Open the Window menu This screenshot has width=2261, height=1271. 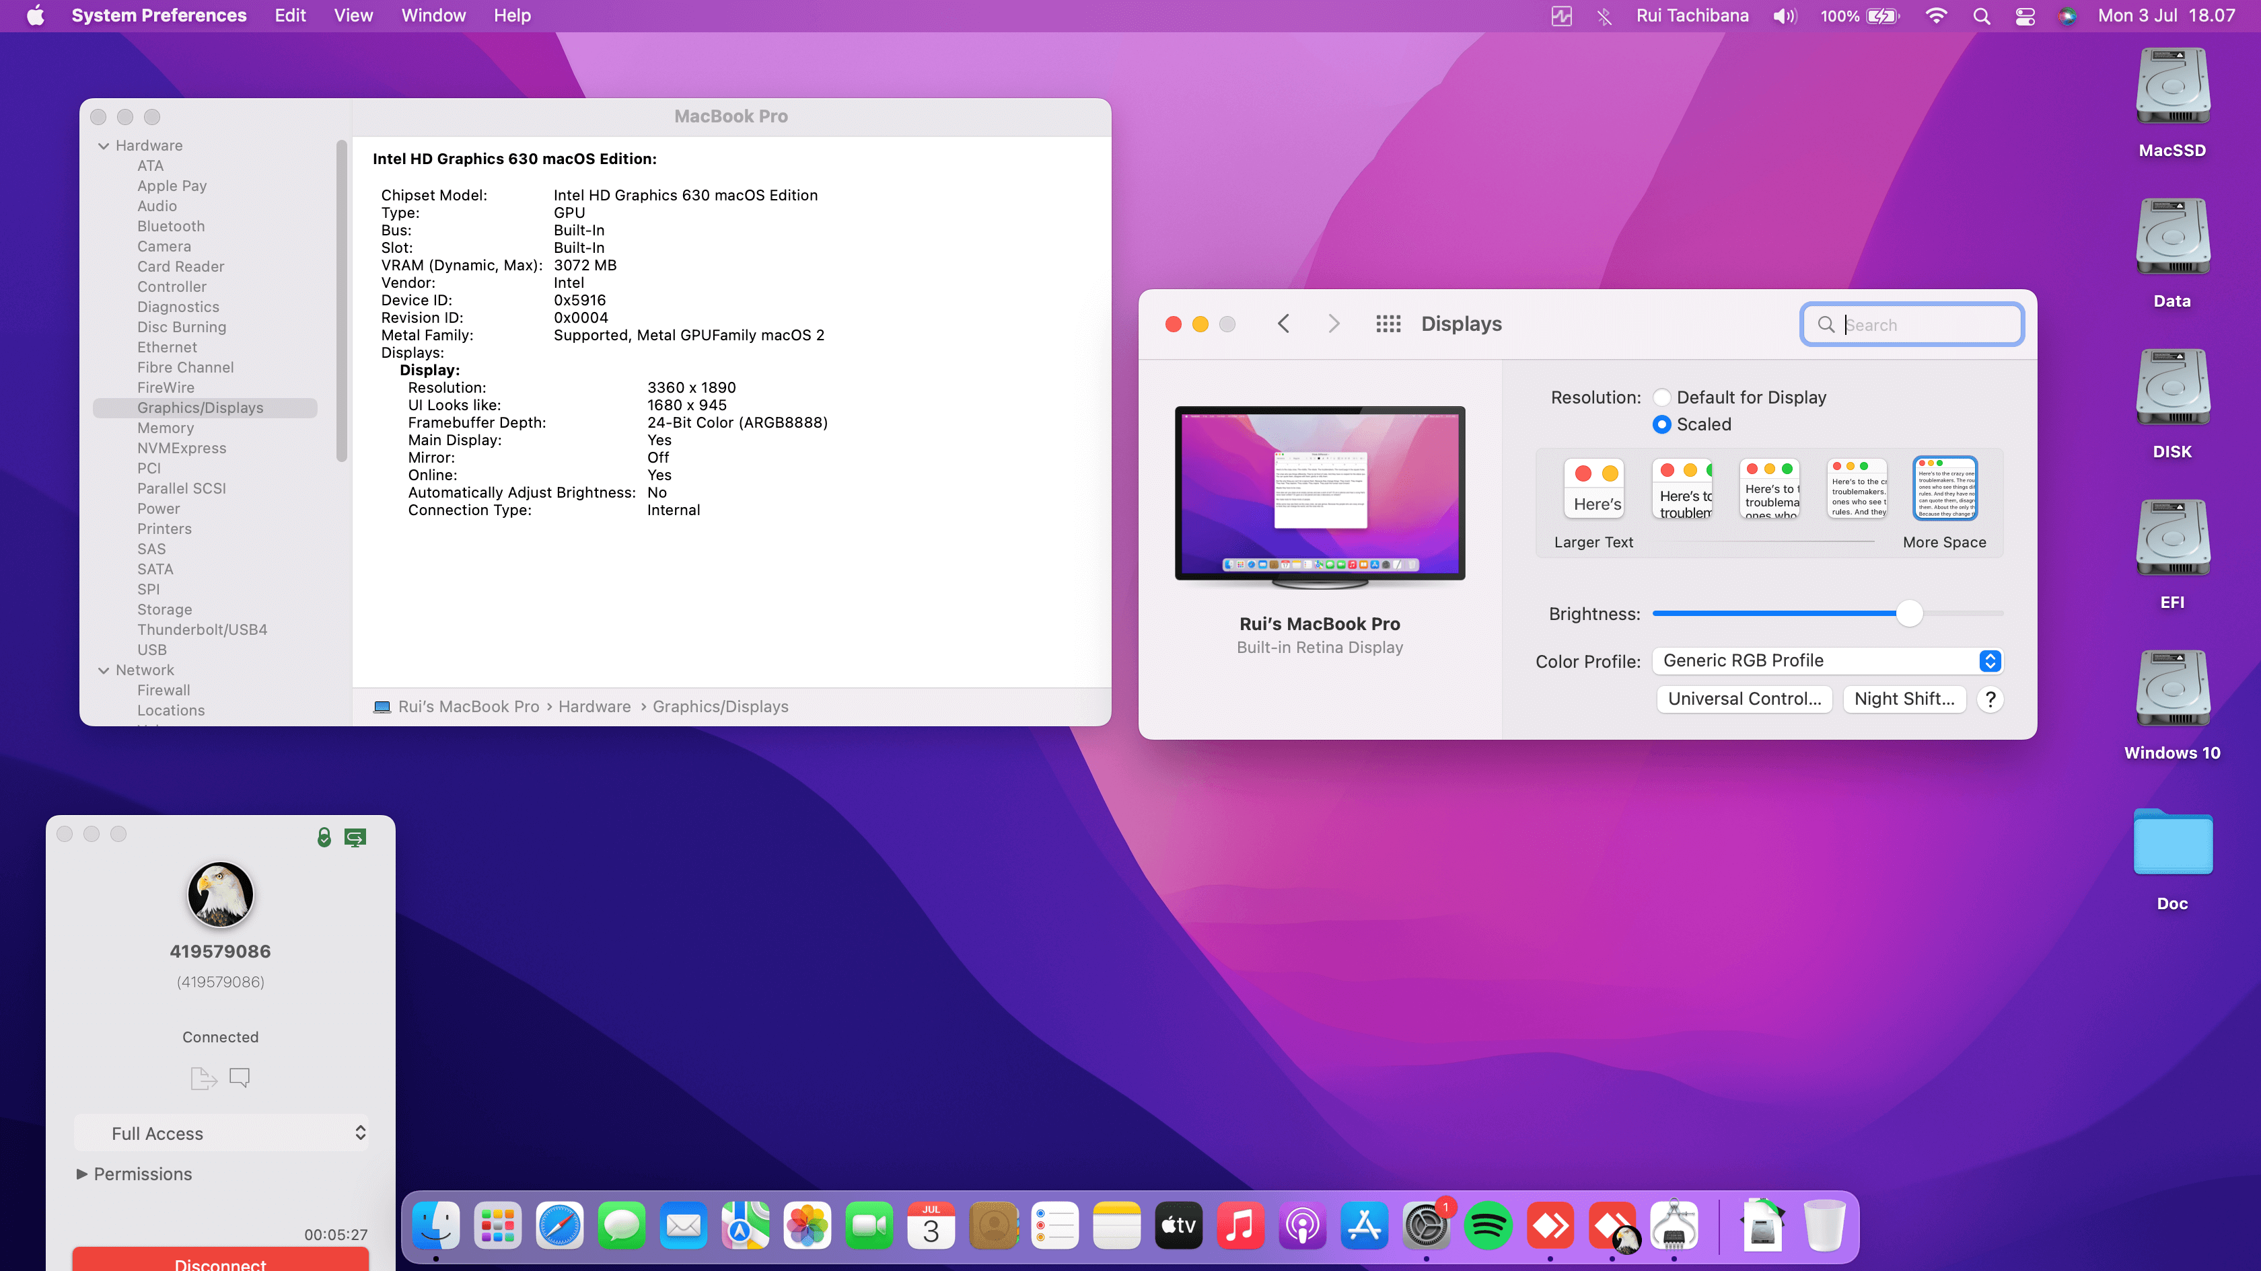433,15
